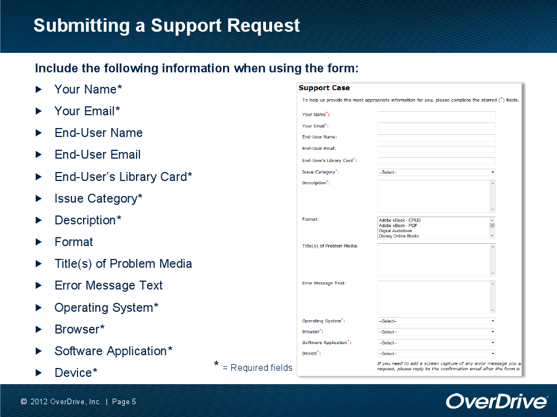Click the Format list scrollbar

click(492, 228)
